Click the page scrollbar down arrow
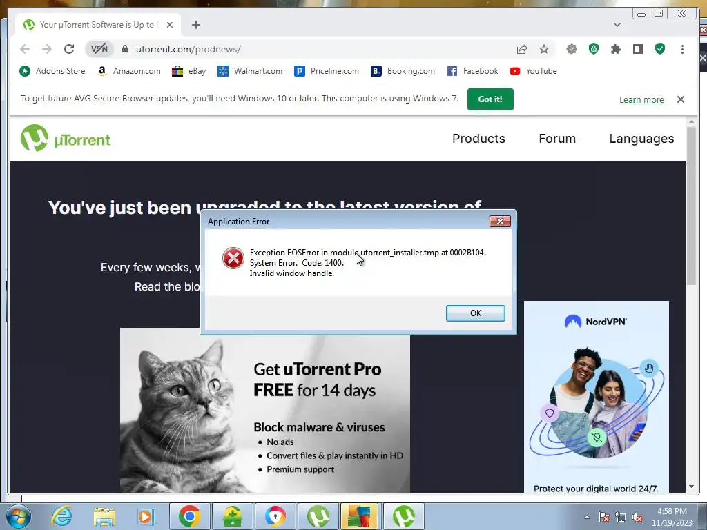The width and height of the screenshot is (707, 530). [x=691, y=487]
